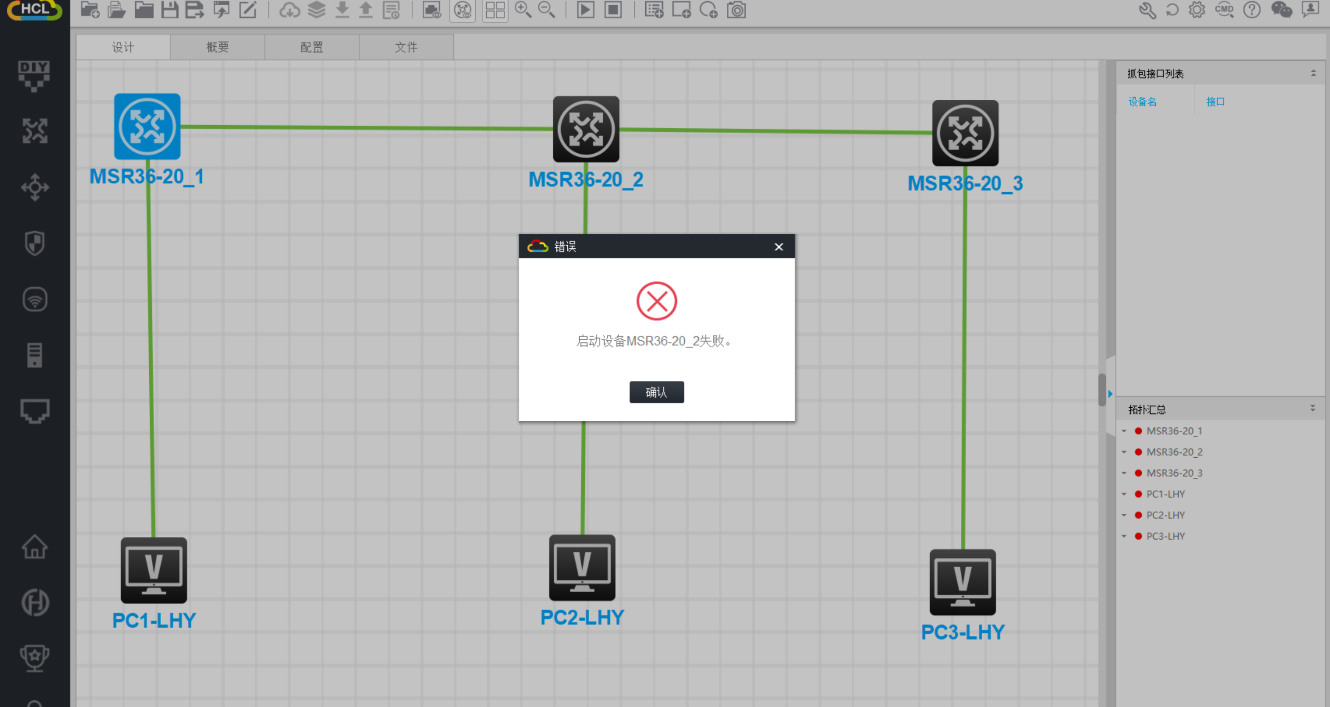Collapse the 拓扑汇总 panel

click(1313, 409)
